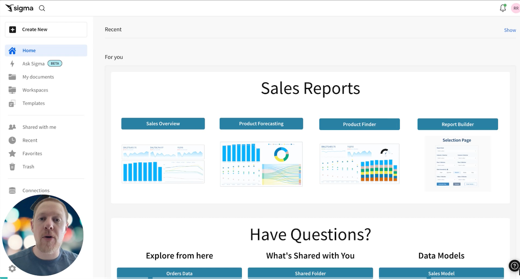Screen dimensions: 520x279
Task: Open the Sales Overview dashboard thumbnail
Action: point(163,164)
